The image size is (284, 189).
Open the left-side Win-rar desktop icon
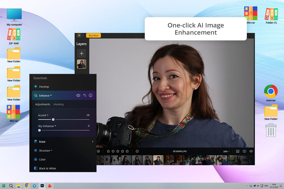click(14, 113)
